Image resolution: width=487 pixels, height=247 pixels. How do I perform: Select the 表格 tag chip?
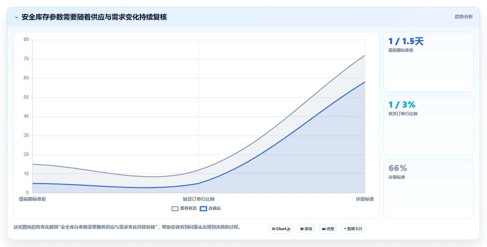tap(306, 229)
